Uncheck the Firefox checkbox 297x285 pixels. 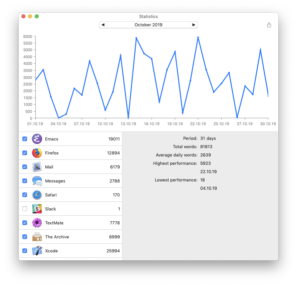click(x=25, y=153)
